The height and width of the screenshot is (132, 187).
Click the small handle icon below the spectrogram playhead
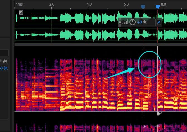pyautogui.click(x=159, y=114)
